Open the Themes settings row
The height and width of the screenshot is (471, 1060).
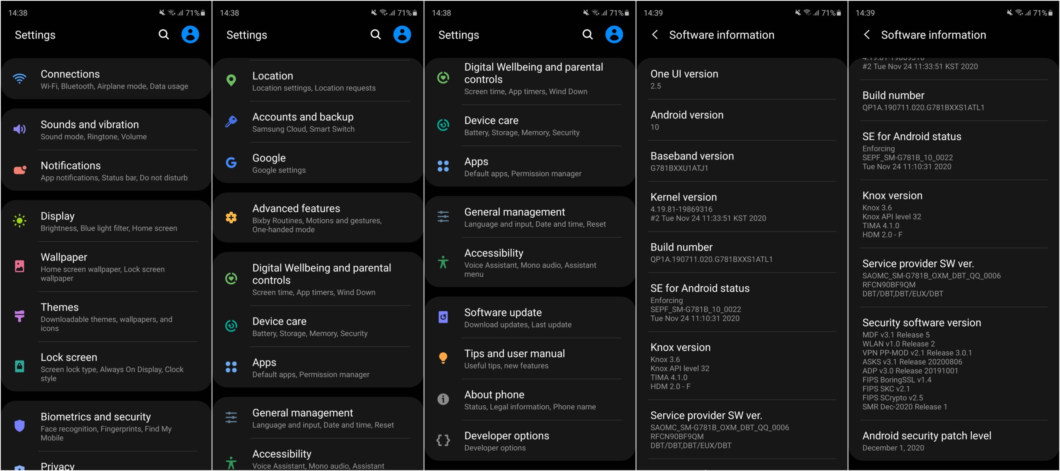tap(106, 317)
